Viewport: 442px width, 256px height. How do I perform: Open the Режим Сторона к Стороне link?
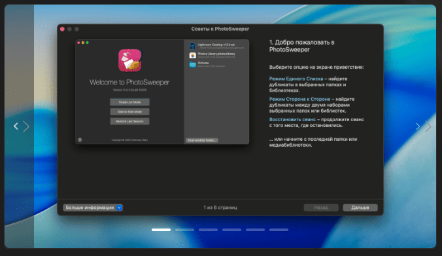tap(299, 99)
